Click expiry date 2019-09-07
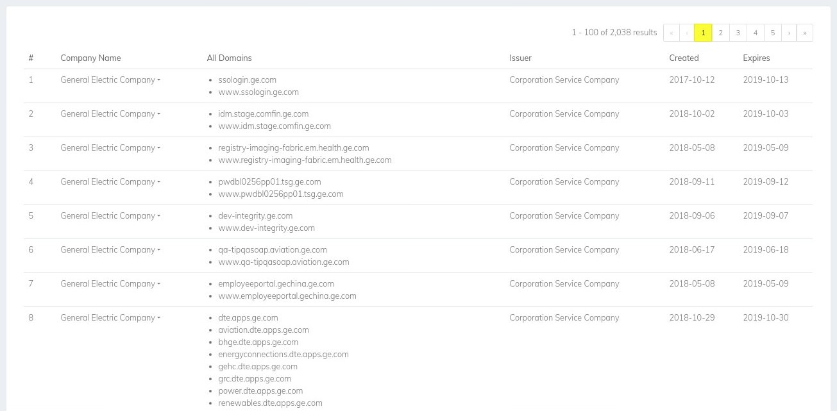This screenshot has width=837, height=411. [x=766, y=216]
